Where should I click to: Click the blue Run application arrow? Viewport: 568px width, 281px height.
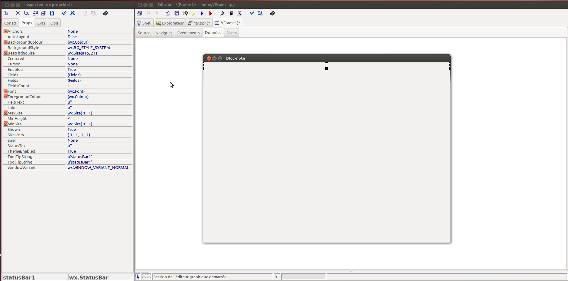202,13
